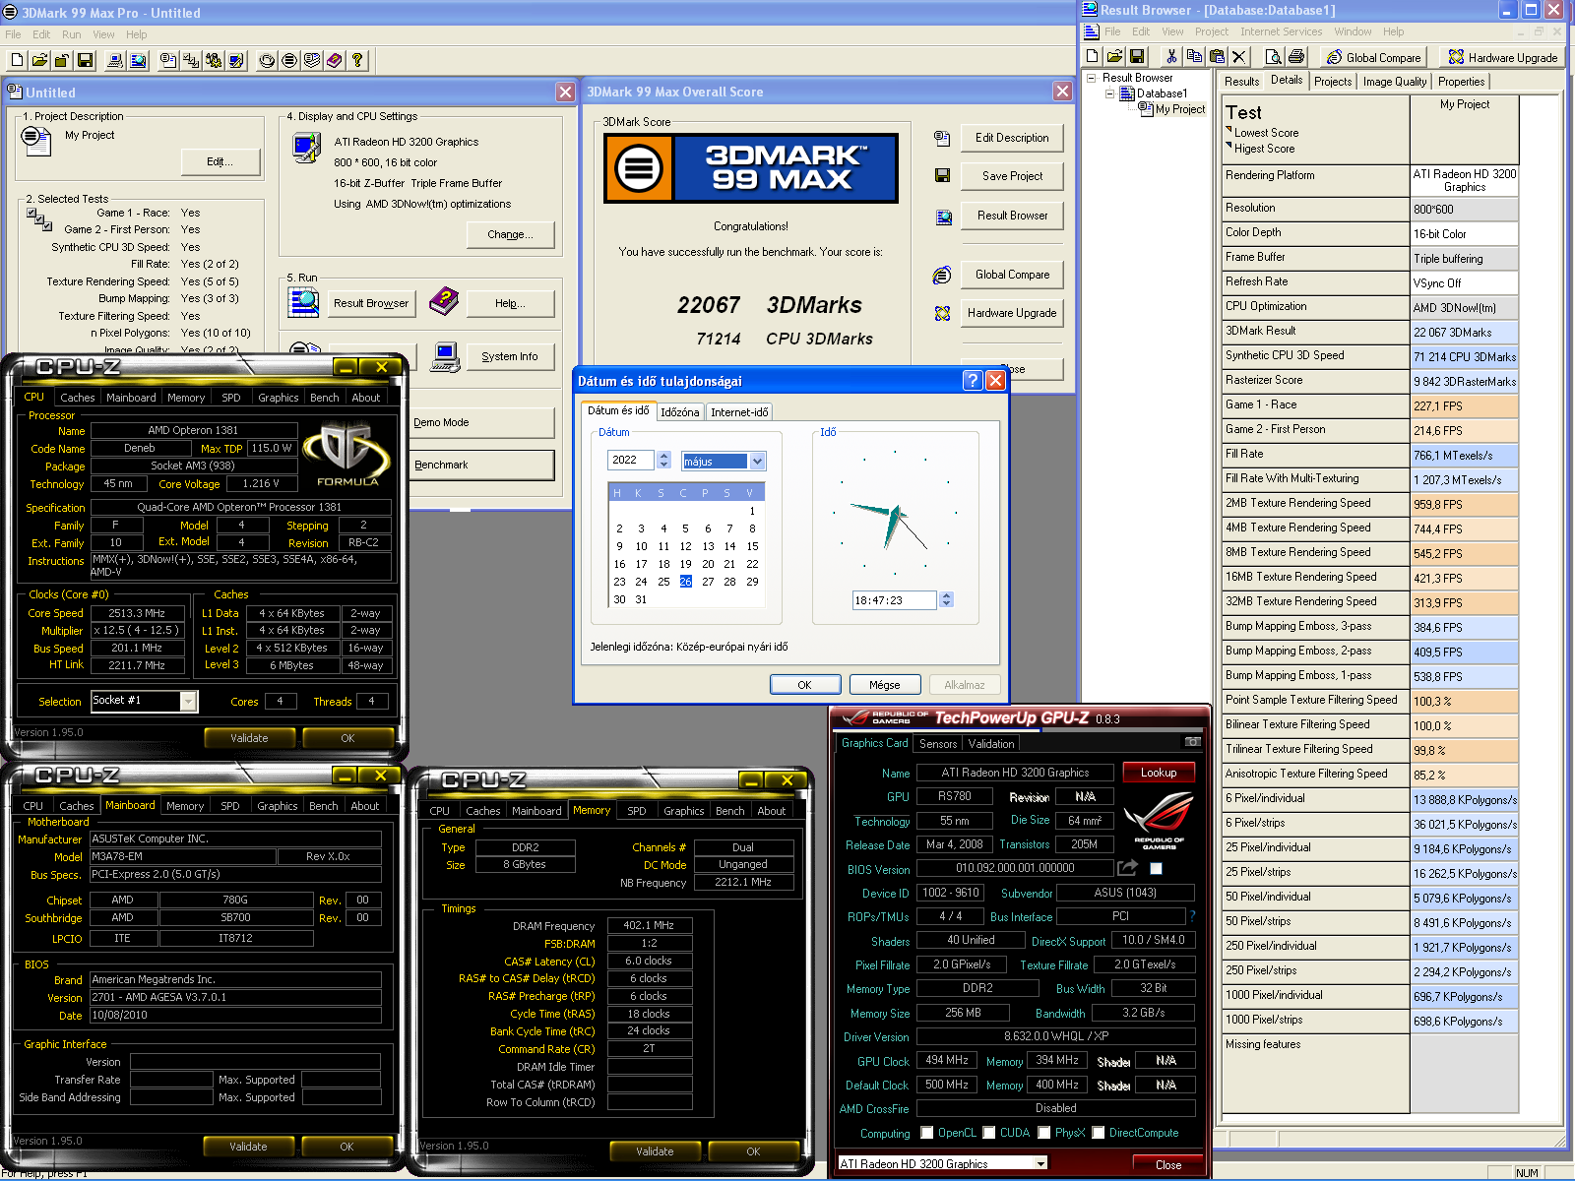Click the time field showing 18:47:23
This screenshot has height=1181, width=1575.
pyautogui.click(x=894, y=600)
